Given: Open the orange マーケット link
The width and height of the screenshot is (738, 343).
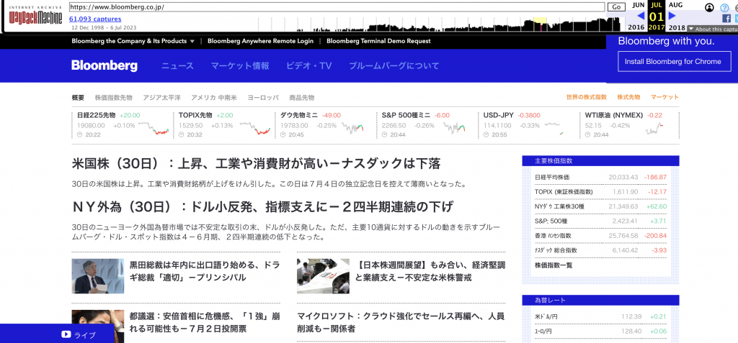Looking at the screenshot, I should pyautogui.click(x=664, y=97).
